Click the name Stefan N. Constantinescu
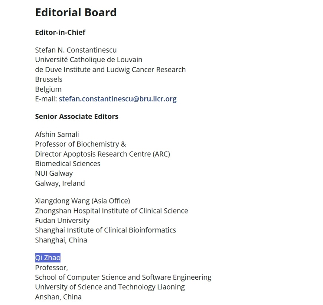This screenshot has width=323, height=305. [76, 50]
